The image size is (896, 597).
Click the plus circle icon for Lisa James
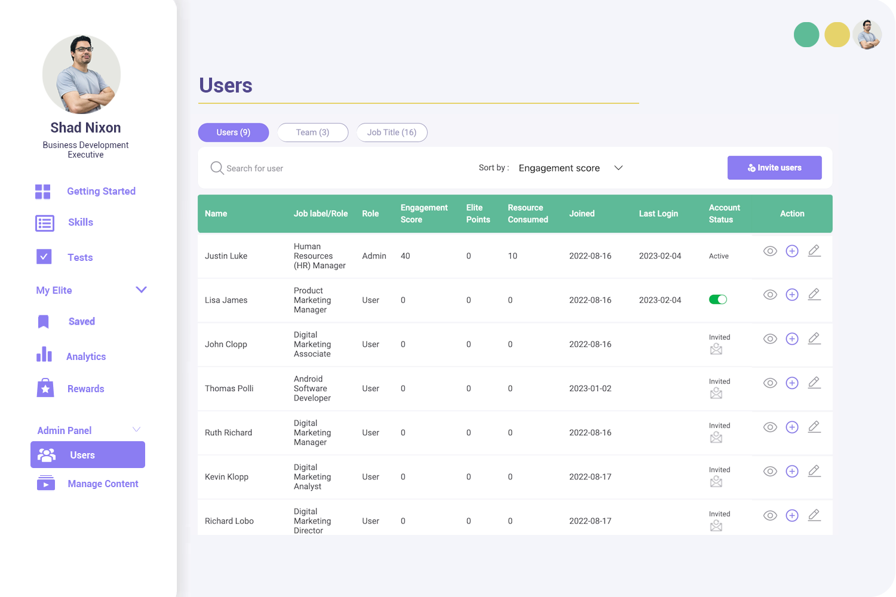tap(792, 295)
